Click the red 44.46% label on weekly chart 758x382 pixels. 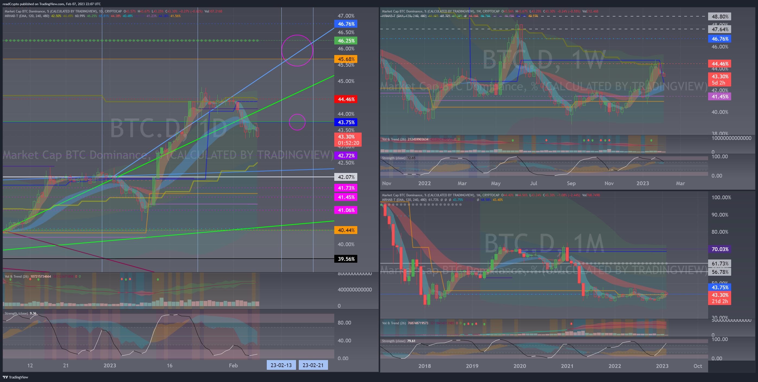pos(720,63)
